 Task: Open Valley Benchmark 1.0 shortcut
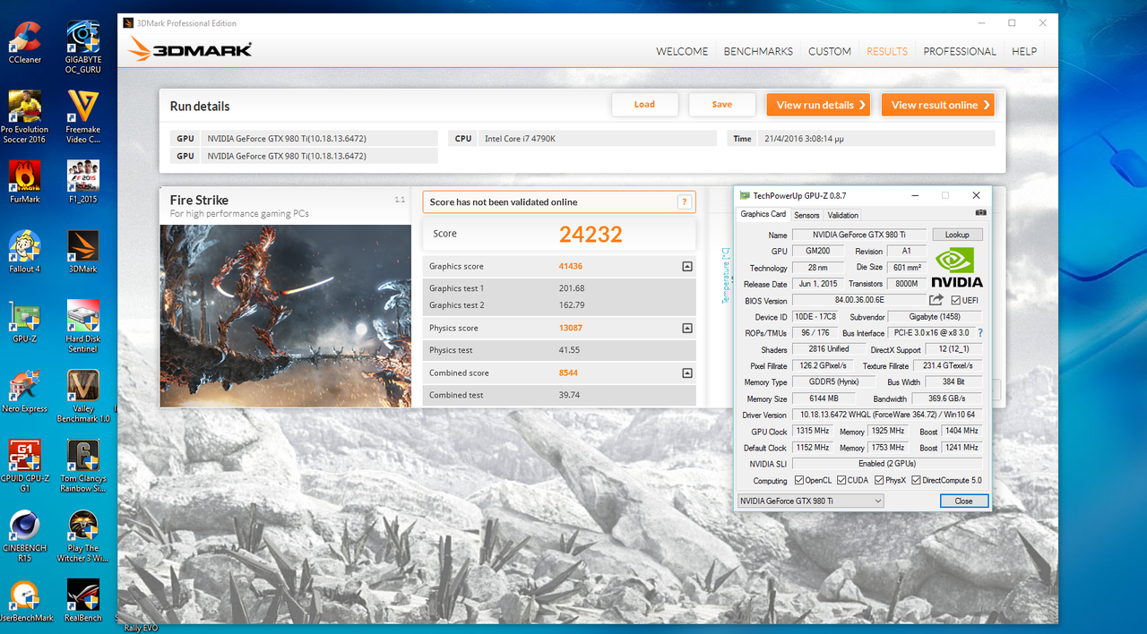[x=82, y=397]
